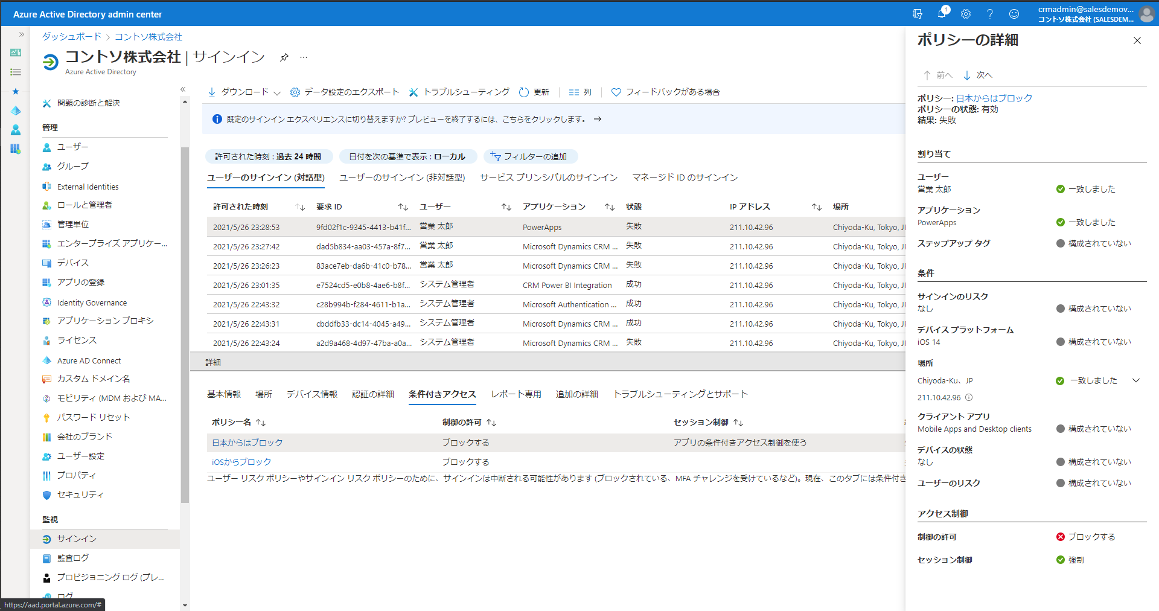The image size is (1159, 611).
Task: Open the more options ellipsis beside title
Action: click(x=304, y=57)
